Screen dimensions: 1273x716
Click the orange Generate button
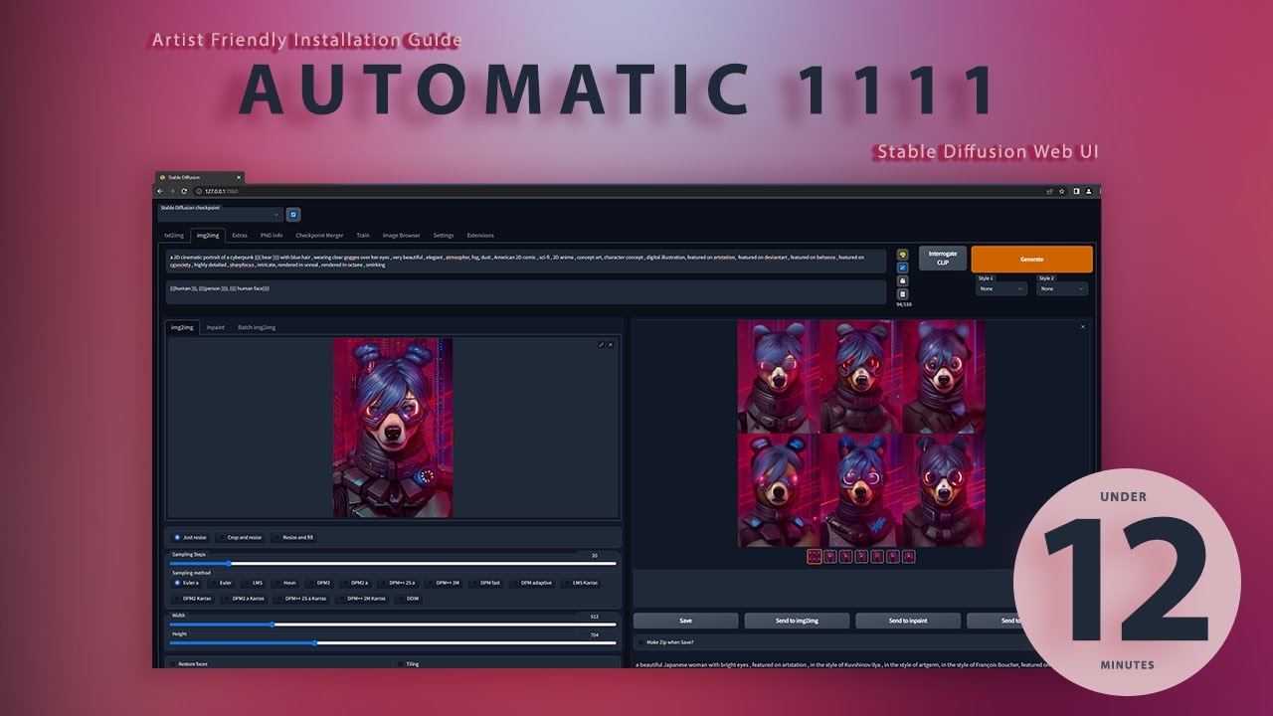(1031, 260)
